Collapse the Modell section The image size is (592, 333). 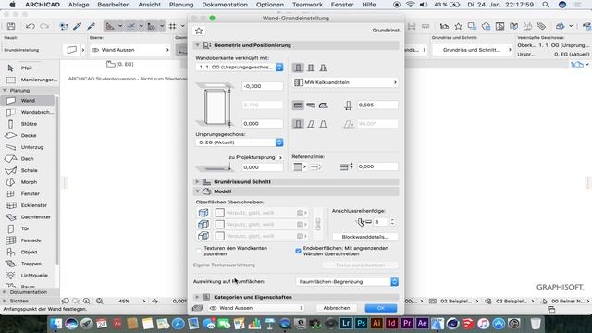197,191
